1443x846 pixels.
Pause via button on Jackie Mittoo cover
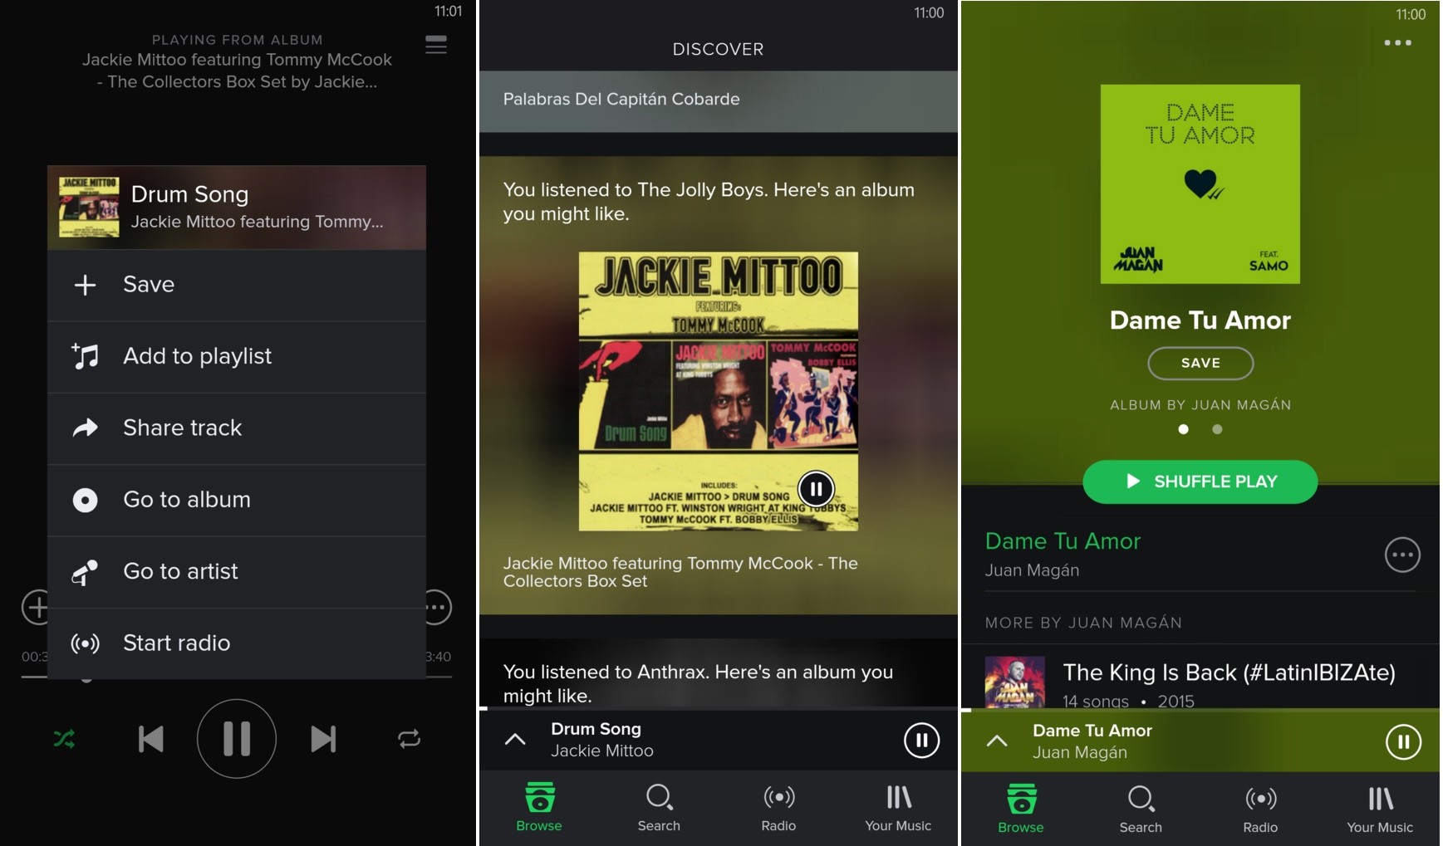[x=816, y=490]
